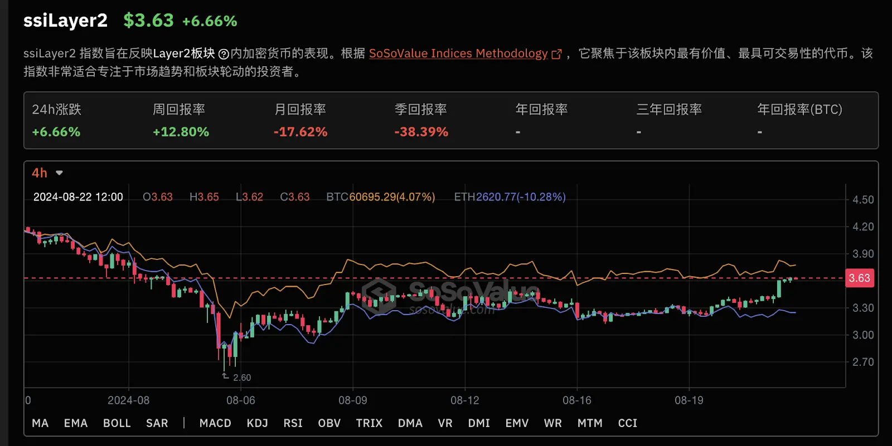Open the 4h timeframe dropdown
Screen dimensions: 892x446
click(x=47, y=173)
